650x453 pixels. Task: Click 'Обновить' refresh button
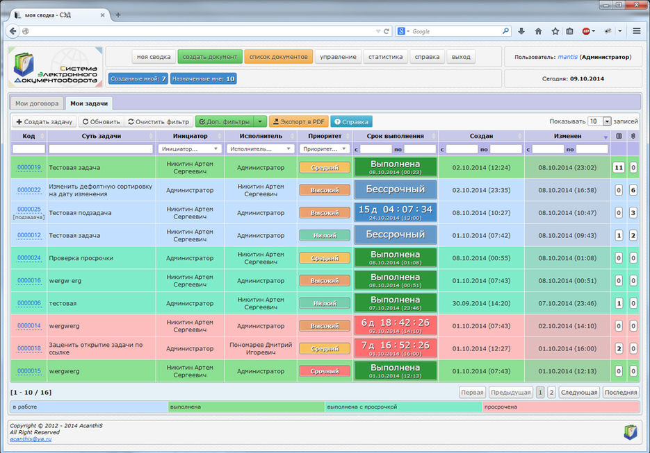tap(101, 121)
